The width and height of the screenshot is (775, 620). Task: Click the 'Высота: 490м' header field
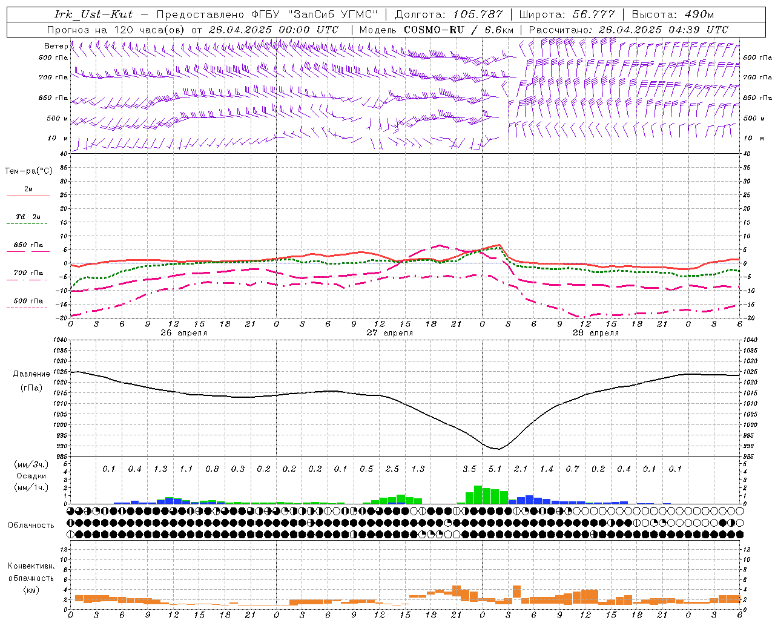pos(673,15)
